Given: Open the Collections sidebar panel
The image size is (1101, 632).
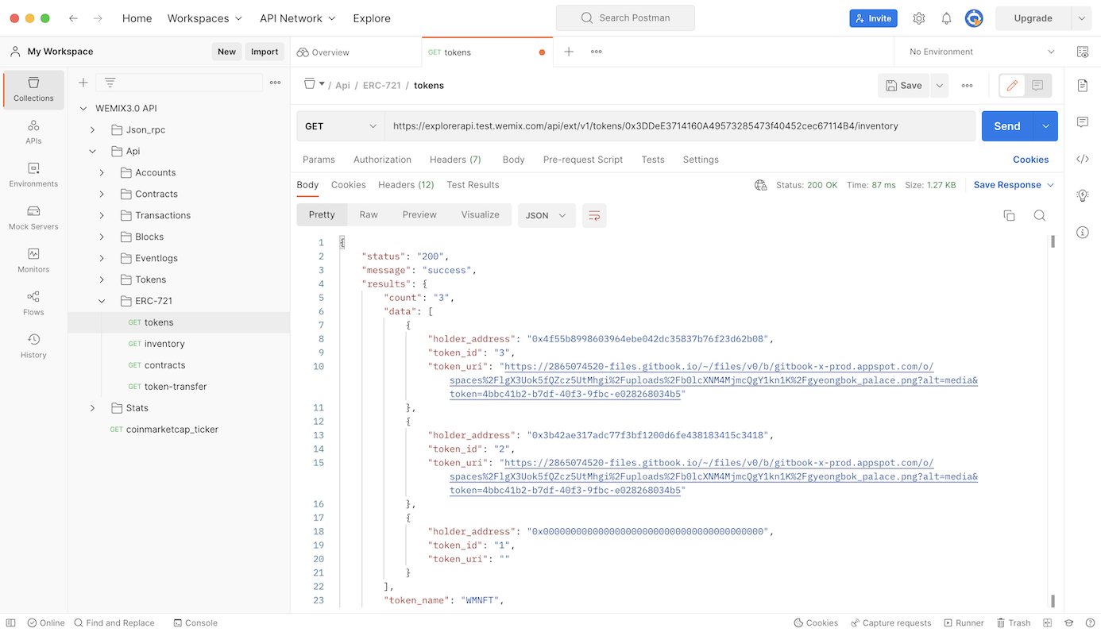Looking at the screenshot, I should (x=33, y=89).
